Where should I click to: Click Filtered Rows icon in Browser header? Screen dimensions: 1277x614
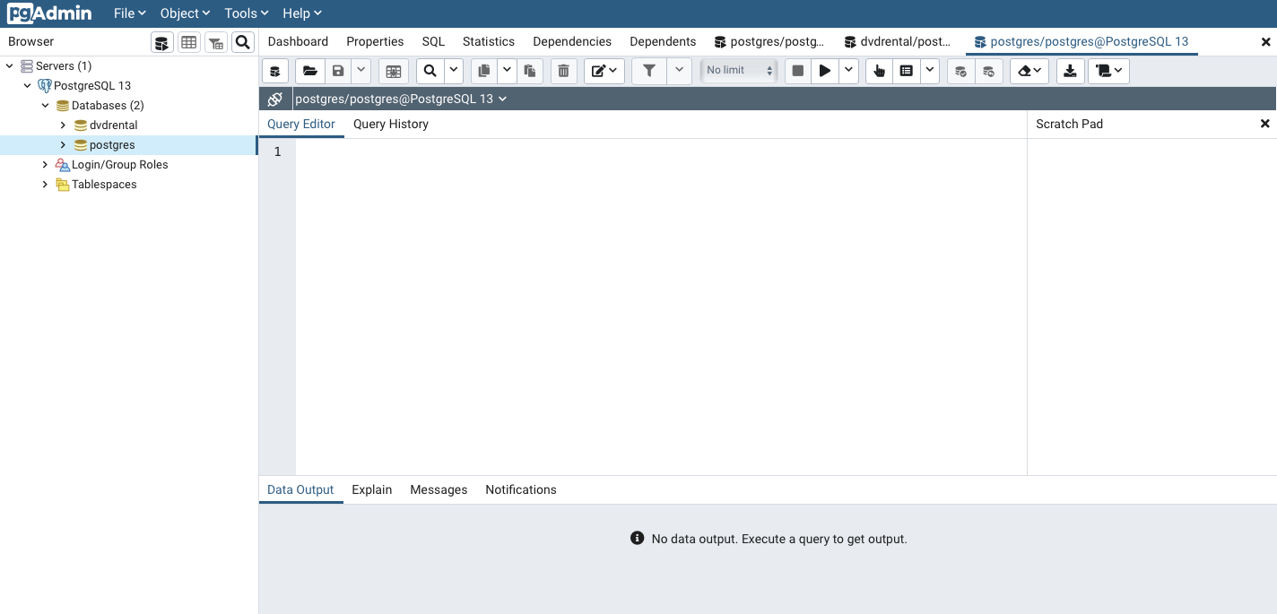[216, 42]
